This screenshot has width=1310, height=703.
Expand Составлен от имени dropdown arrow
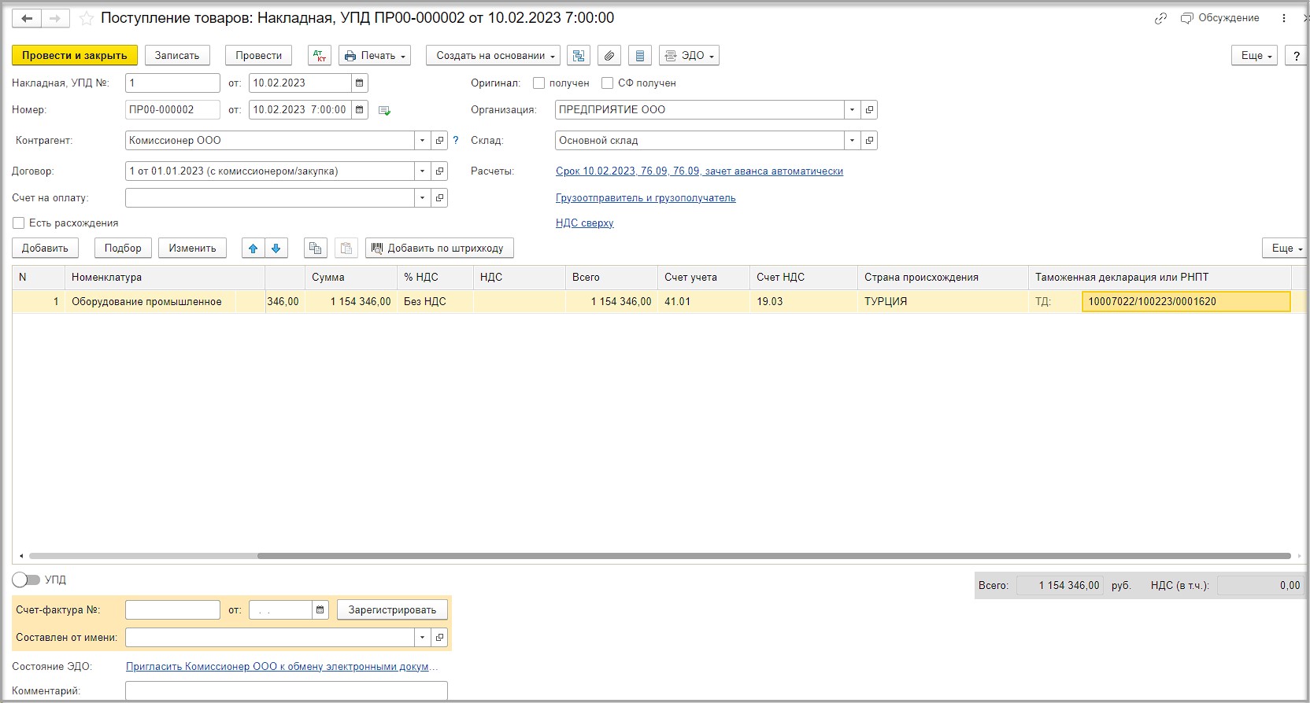click(x=423, y=637)
